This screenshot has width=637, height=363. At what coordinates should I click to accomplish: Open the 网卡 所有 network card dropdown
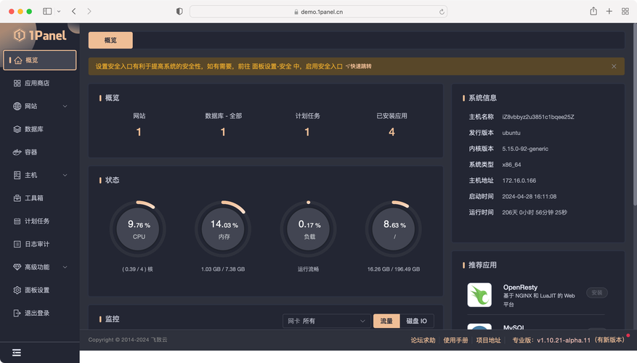[x=326, y=321]
